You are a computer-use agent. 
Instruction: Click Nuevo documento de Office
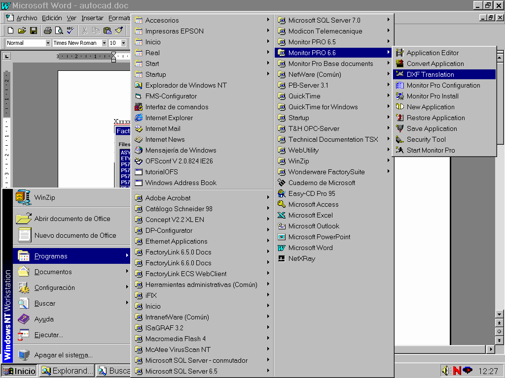click(x=72, y=235)
